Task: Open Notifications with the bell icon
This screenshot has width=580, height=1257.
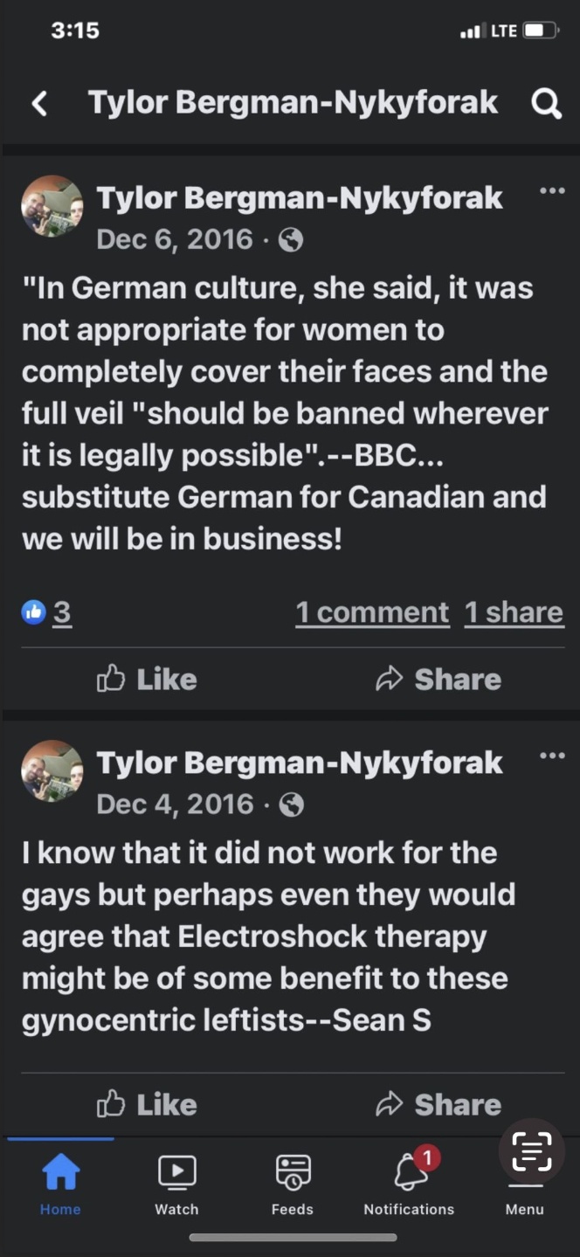Action: click(x=409, y=1184)
